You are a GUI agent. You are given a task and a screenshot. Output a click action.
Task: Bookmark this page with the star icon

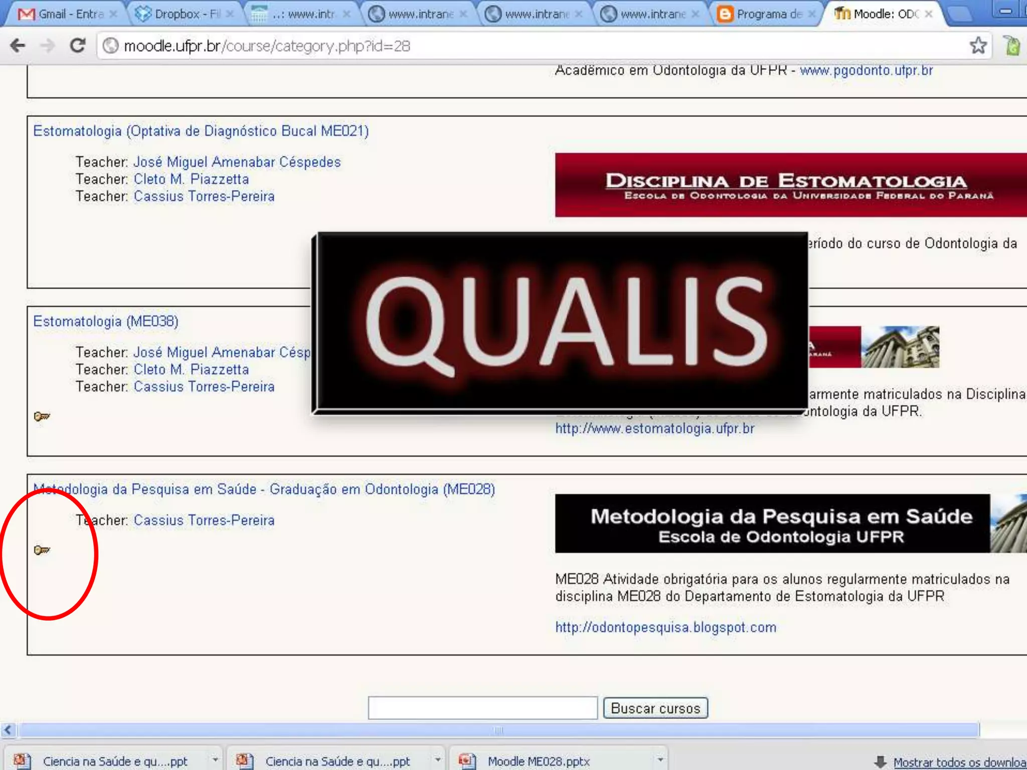pyautogui.click(x=978, y=46)
